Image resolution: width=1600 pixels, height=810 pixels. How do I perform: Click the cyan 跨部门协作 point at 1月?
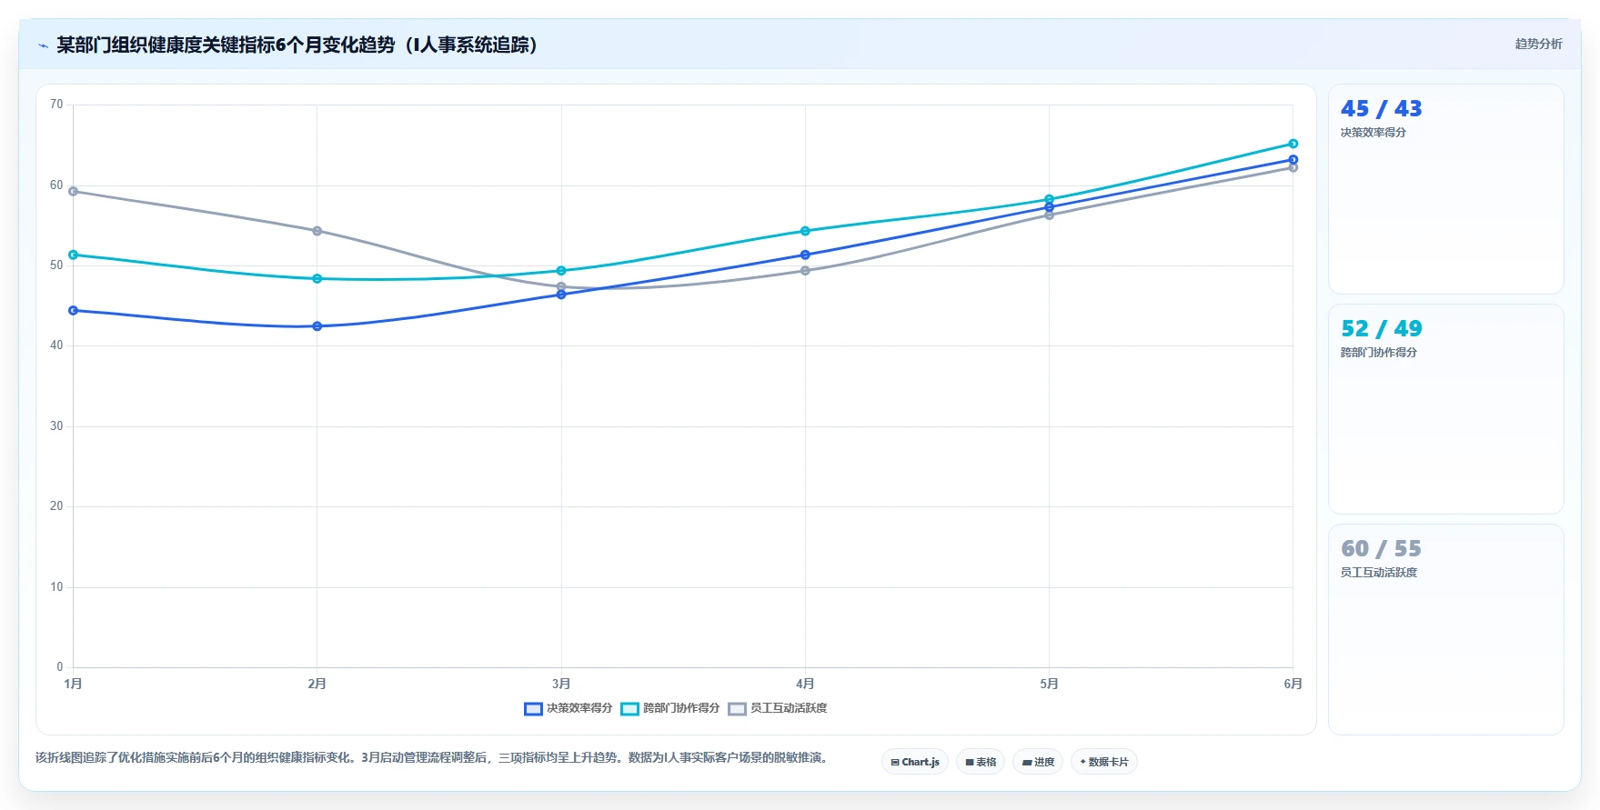tap(74, 255)
